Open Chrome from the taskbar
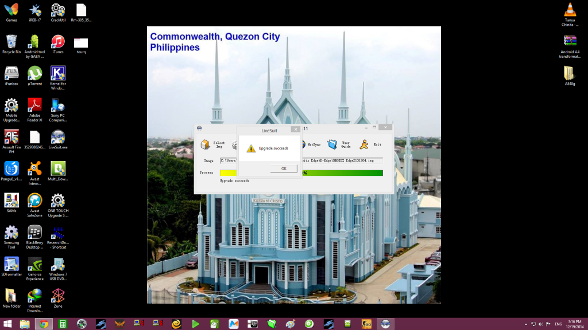588x330 pixels. [43, 324]
